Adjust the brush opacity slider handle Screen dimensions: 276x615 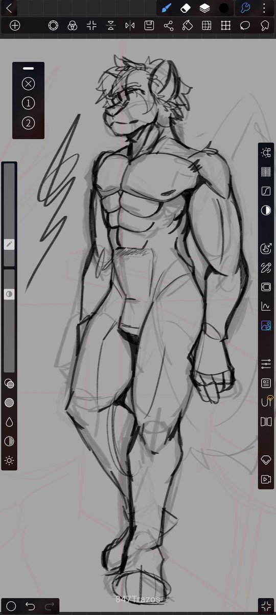click(x=9, y=294)
